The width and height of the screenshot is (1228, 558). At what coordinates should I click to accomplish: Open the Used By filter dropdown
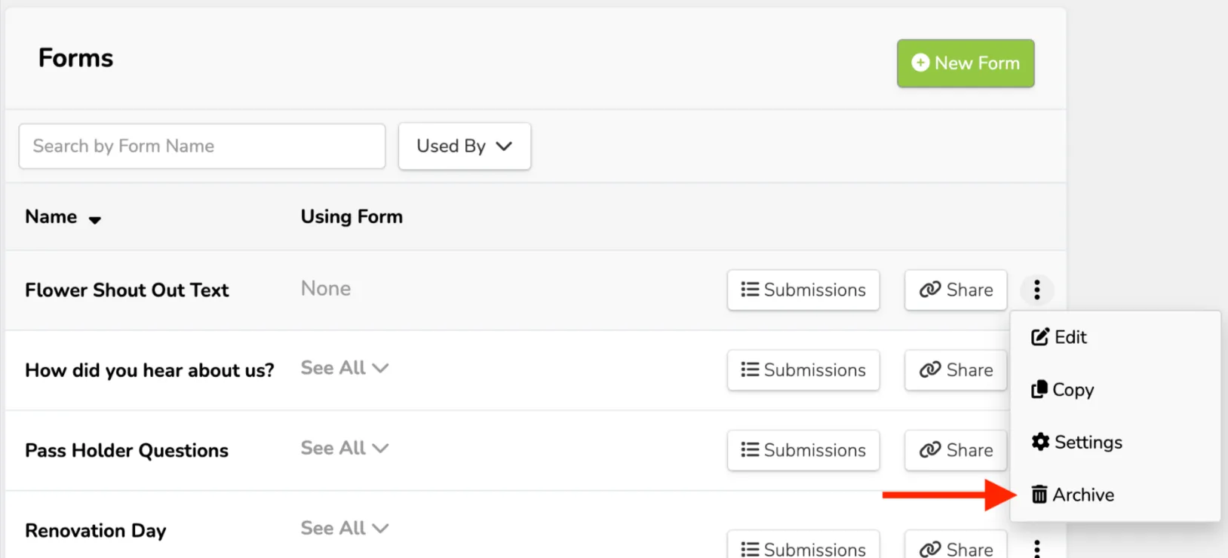[465, 146]
